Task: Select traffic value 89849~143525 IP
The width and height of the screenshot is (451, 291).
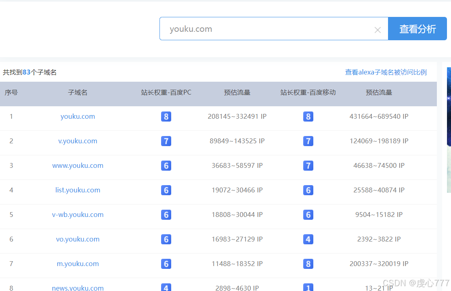Action: coord(237,141)
